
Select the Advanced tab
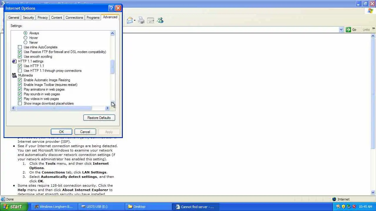pyautogui.click(x=110, y=17)
